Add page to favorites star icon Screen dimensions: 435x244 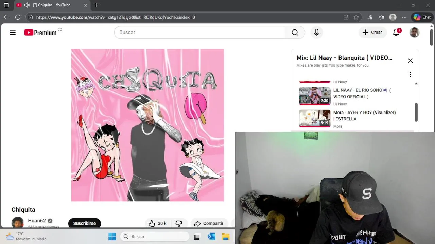(x=356, y=17)
